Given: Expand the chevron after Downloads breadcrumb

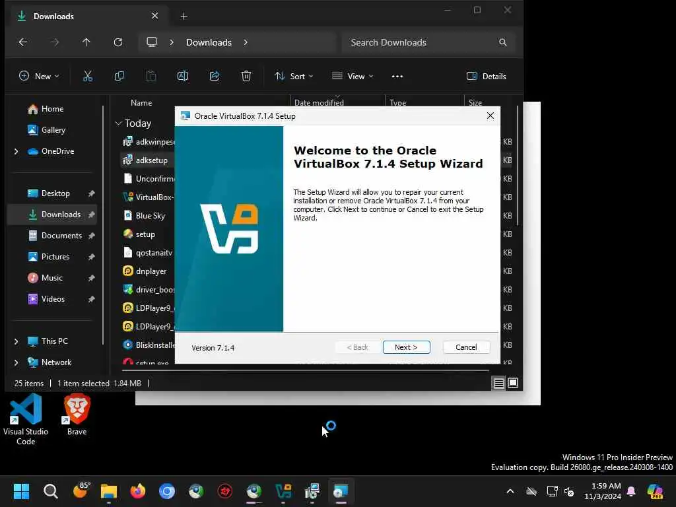Looking at the screenshot, I should click(x=246, y=42).
